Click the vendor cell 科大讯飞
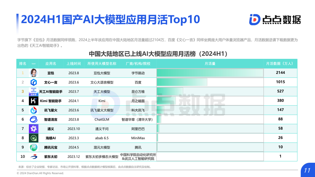Viewport: 315px width, 177px height. pos(138,110)
